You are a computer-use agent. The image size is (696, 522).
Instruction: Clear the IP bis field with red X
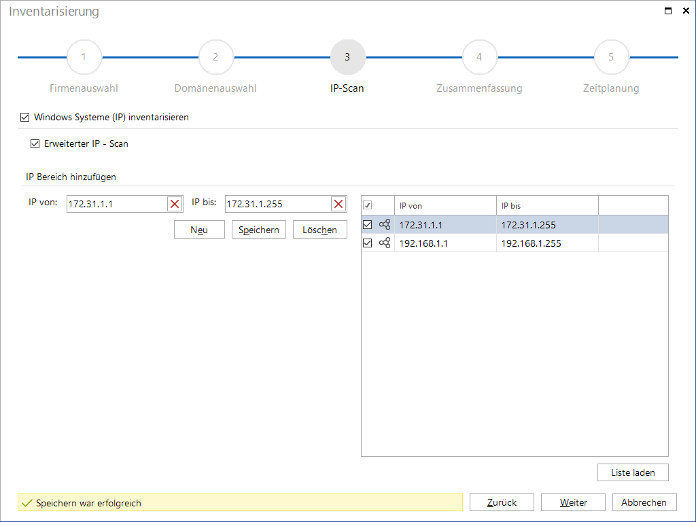[338, 204]
